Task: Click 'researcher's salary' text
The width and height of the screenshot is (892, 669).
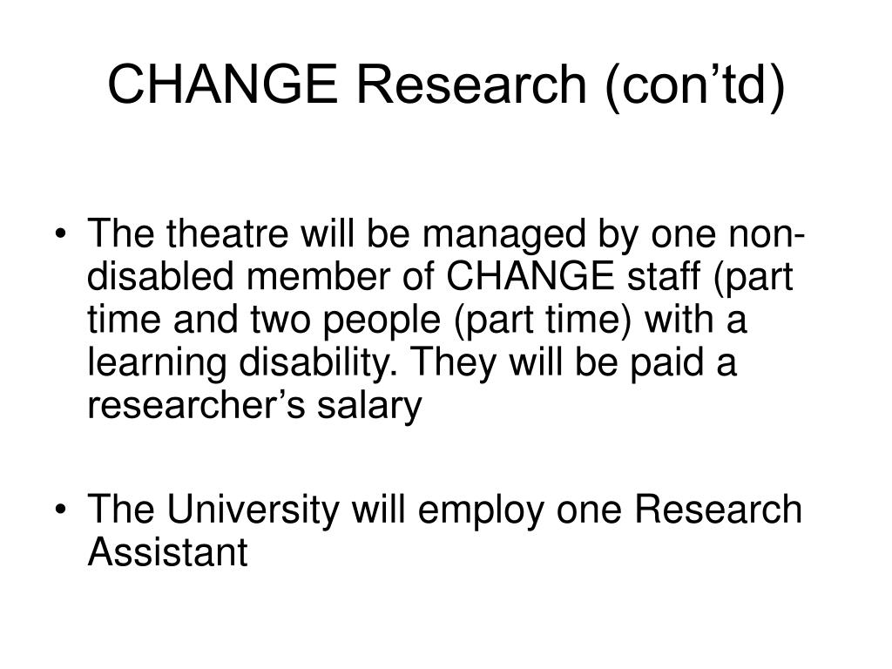Action: click(254, 407)
